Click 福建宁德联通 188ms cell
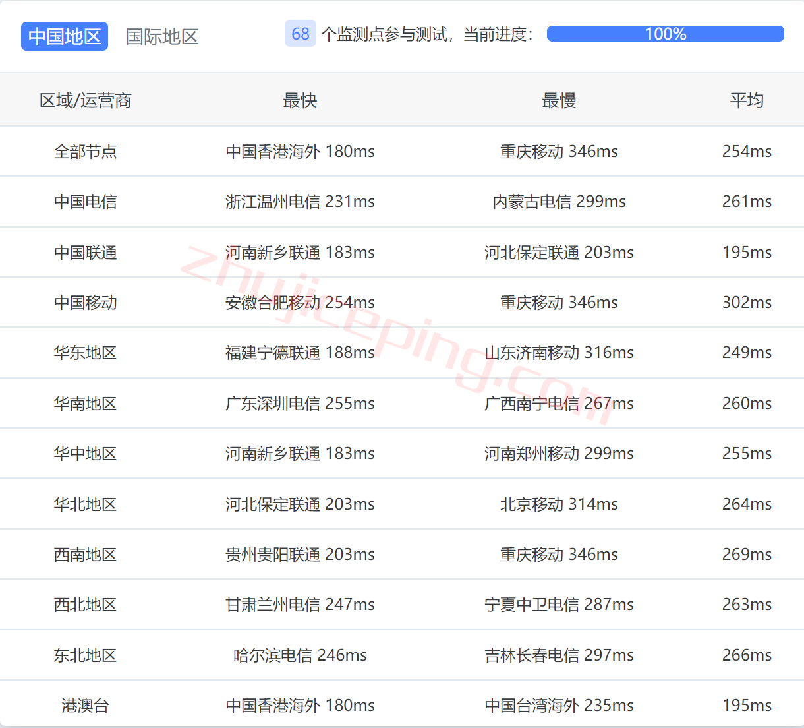The image size is (804, 728). 300,353
